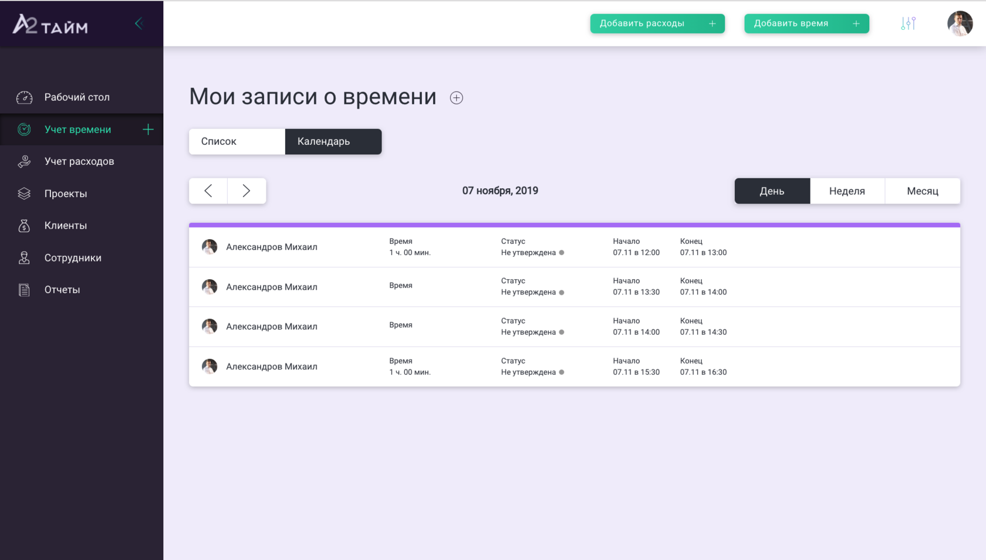Click the Проекты layers icon

[24, 194]
